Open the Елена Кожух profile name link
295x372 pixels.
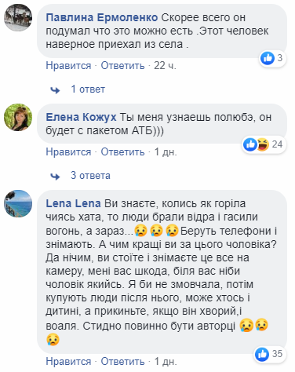point(81,117)
